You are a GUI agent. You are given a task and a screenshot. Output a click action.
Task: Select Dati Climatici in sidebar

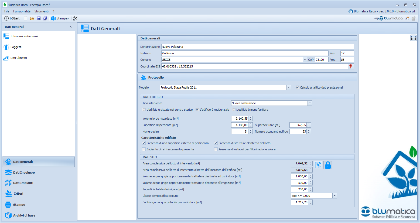19,58
